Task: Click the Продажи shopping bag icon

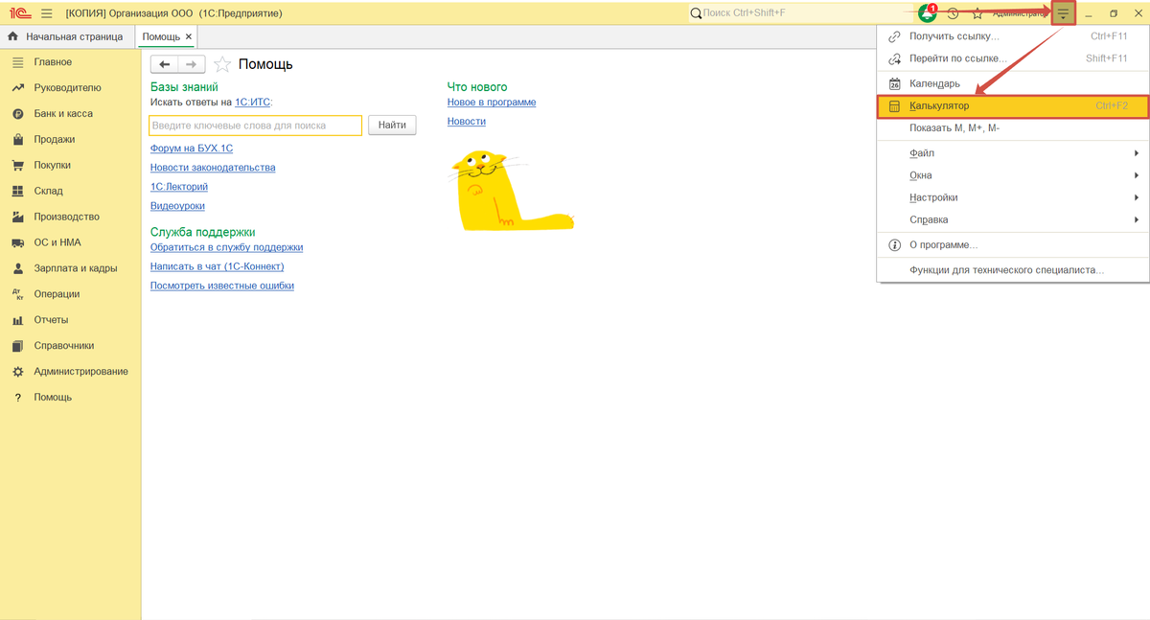Action: pos(17,140)
